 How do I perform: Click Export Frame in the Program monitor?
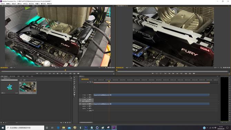(194, 73)
